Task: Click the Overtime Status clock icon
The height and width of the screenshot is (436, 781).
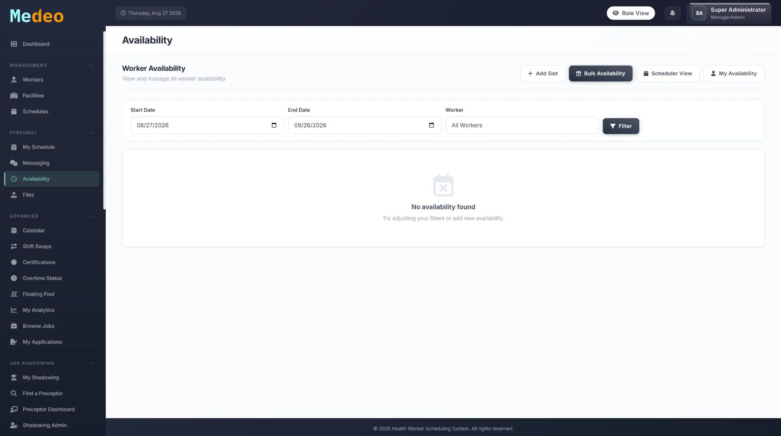Action: pyautogui.click(x=14, y=278)
